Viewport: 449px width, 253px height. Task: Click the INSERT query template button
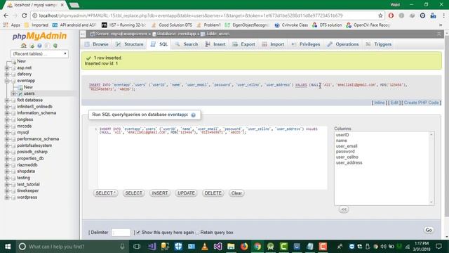(160, 193)
